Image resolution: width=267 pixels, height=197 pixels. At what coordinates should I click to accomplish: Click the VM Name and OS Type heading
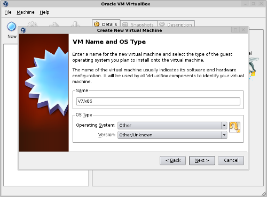pyautogui.click(x=109, y=42)
